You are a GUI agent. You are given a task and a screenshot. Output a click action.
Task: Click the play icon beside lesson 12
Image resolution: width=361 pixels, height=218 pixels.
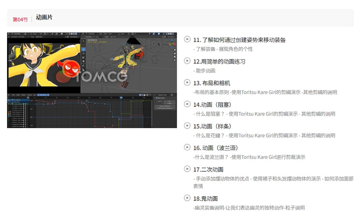click(x=187, y=61)
